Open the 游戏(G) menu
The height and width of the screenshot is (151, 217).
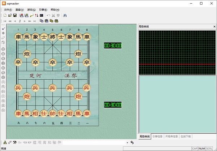click(31, 10)
